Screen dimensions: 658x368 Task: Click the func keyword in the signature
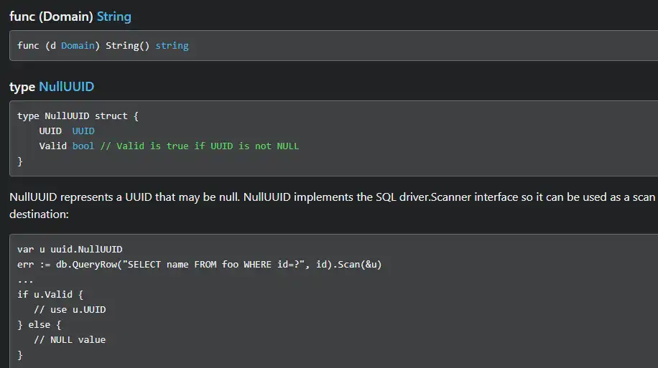coord(28,45)
